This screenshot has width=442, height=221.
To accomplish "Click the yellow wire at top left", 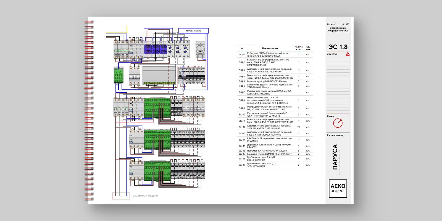I will pos(116,33).
